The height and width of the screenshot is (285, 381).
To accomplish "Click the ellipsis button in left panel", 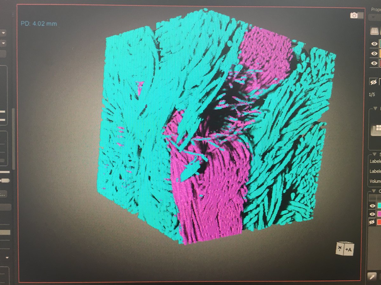I will tap(3, 193).
